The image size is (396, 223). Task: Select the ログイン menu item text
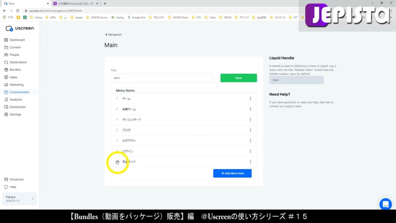point(128,151)
